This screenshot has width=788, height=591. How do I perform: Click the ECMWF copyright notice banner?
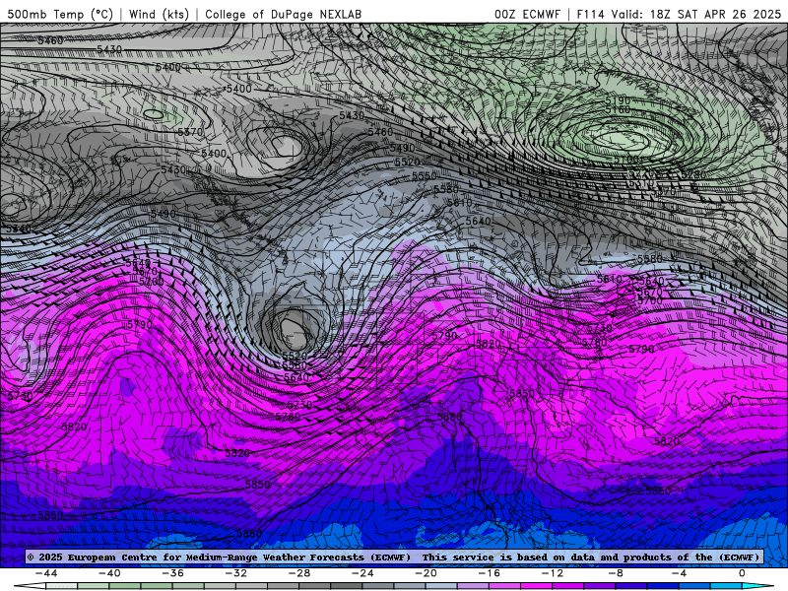click(x=393, y=558)
